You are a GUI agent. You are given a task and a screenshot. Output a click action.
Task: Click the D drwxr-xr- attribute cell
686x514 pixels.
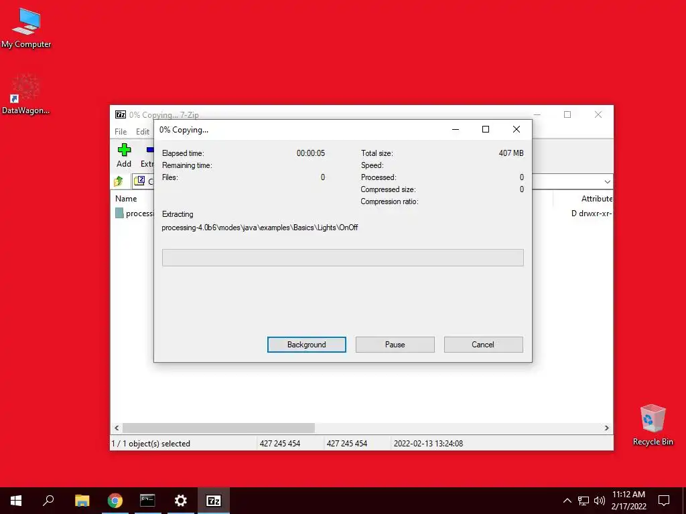click(591, 213)
